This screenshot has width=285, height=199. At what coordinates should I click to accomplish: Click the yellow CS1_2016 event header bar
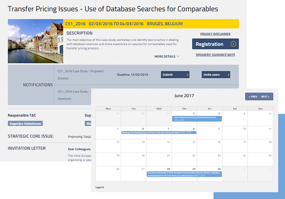point(151,24)
